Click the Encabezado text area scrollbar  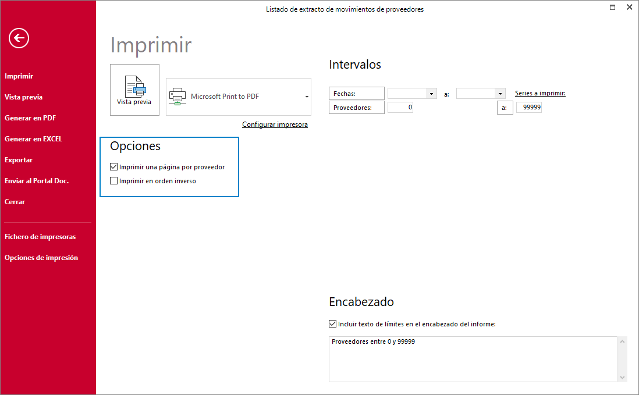pos(623,359)
